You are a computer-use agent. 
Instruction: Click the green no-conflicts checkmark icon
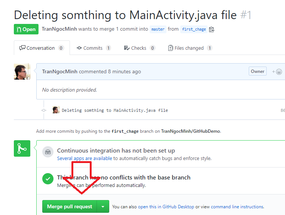pyautogui.click(x=48, y=179)
